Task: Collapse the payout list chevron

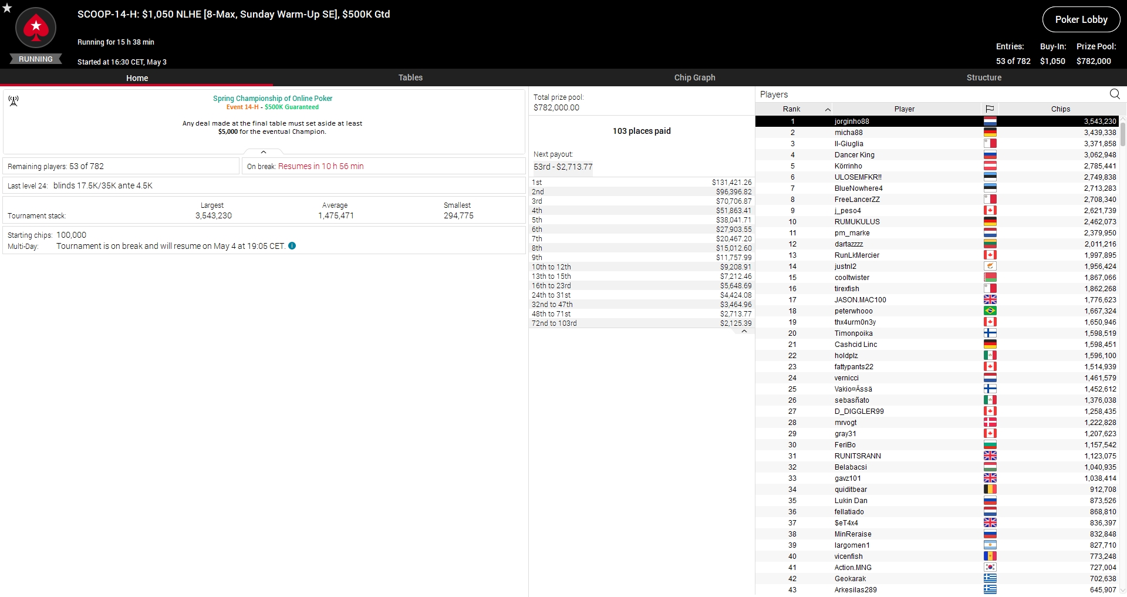Action: pos(744,332)
